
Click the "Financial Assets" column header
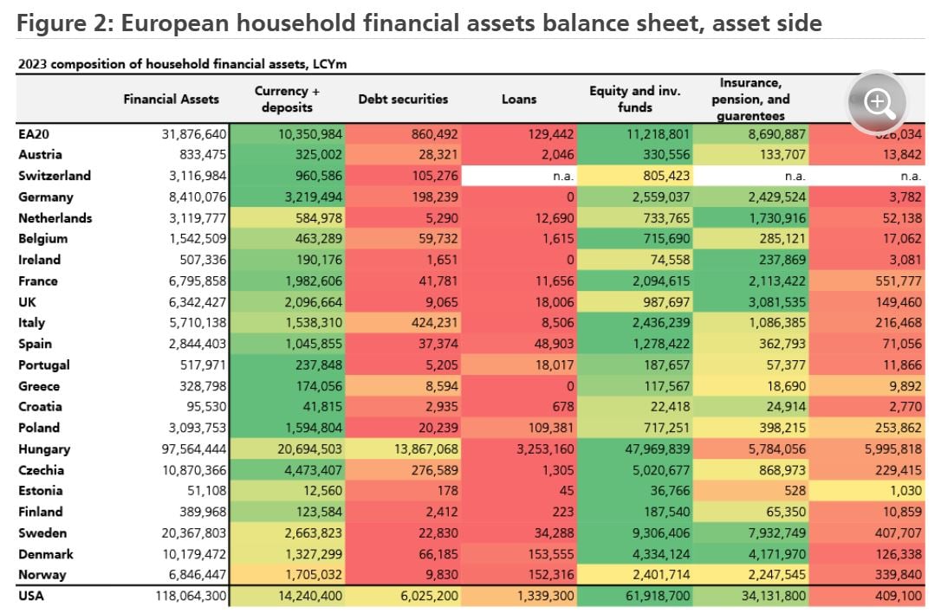(x=172, y=99)
